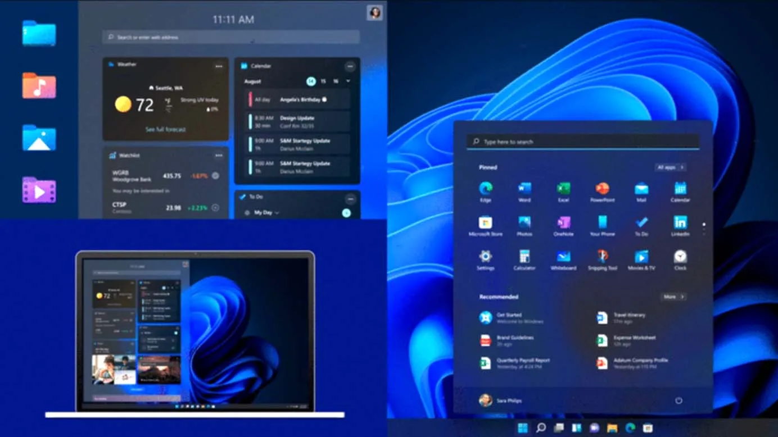
Task: Open Quarterly Payroll Report file
Action: (x=514, y=363)
